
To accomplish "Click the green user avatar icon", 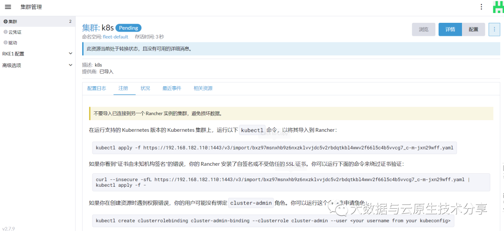I will point(498,7).
